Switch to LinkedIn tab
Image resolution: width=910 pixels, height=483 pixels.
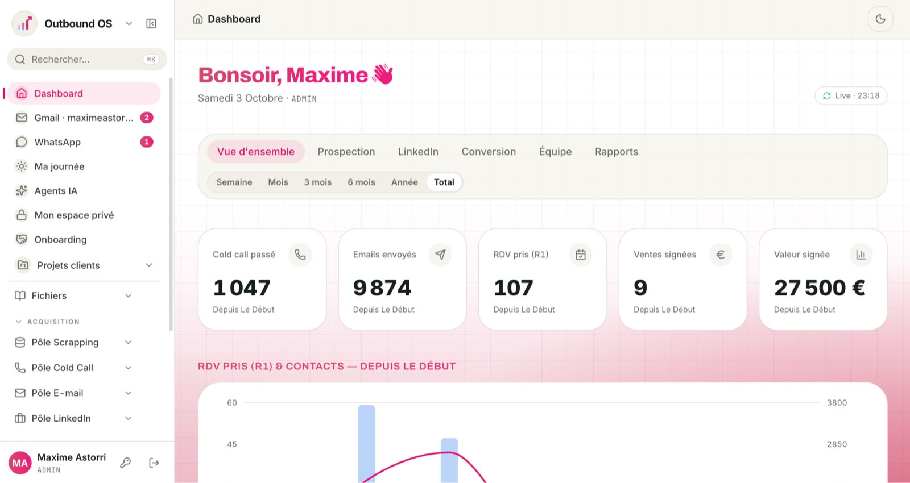(x=418, y=152)
